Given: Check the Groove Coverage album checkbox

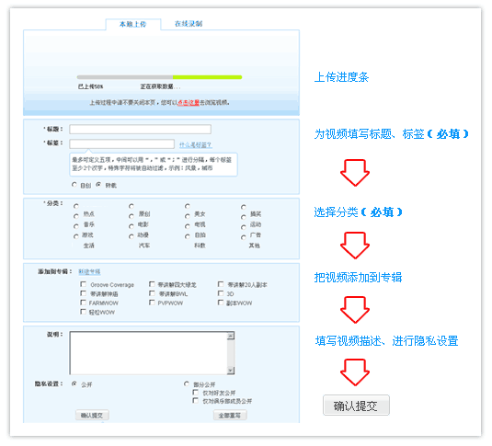Looking at the screenshot, I should tap(83, 284).
